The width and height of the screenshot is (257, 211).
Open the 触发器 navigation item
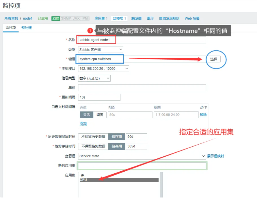click(x=136, y=18)
